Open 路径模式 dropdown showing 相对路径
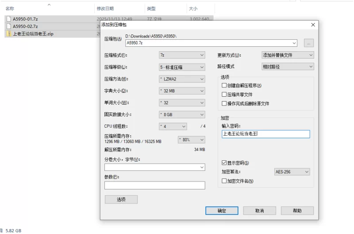This screenshot has height=234, width=354. tap(288, 67)
